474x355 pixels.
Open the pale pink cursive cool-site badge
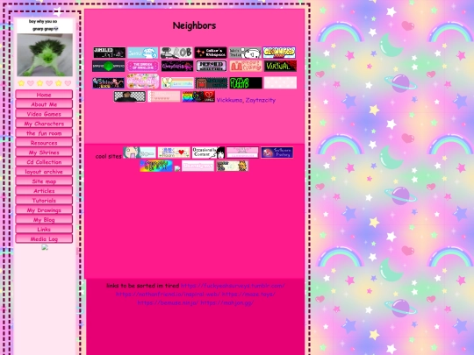[x=197, y=166]
